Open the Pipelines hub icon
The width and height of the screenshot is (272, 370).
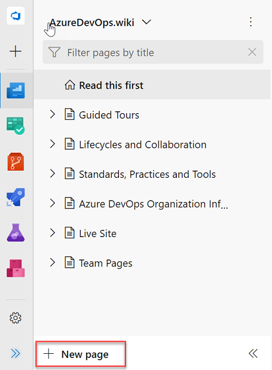(16, 197)
